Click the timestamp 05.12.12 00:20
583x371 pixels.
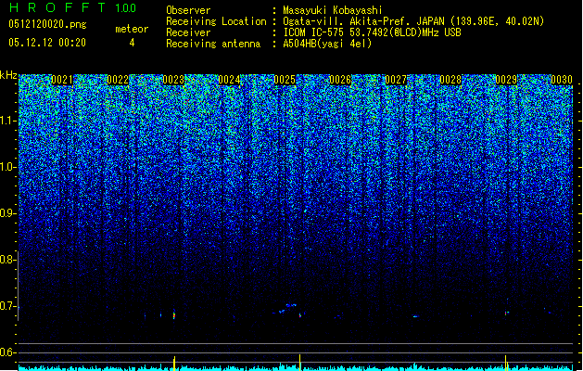[x=47, y=43]
